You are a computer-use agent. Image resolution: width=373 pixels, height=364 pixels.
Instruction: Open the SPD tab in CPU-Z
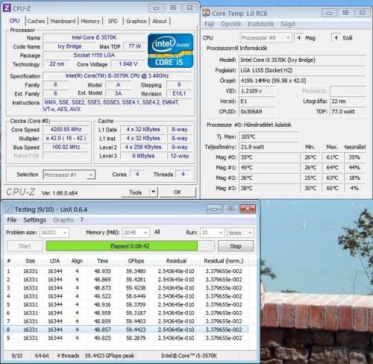click(x=113, y=21)
